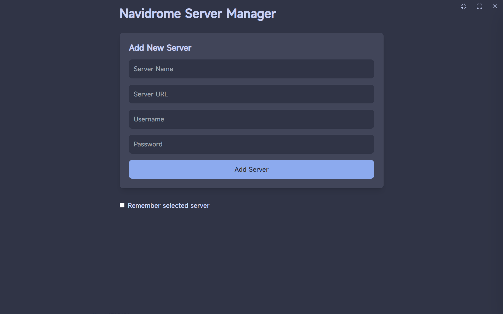Click the 'Password' placeholder text
Viewport: 503px width, 314px height.
[148, 144]
